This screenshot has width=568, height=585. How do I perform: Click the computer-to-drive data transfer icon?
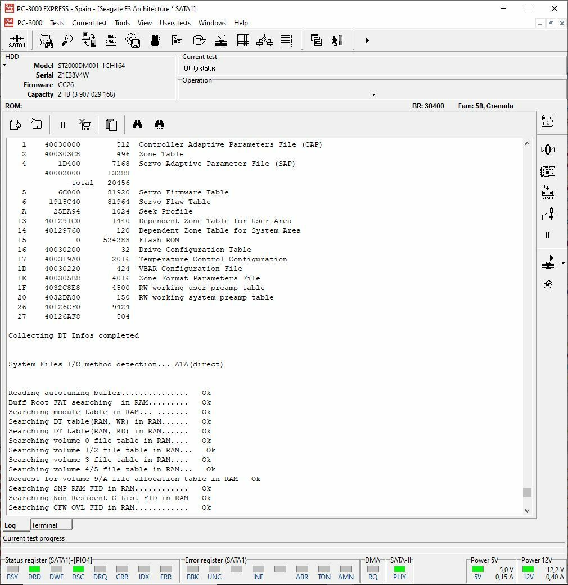point(89,40)
